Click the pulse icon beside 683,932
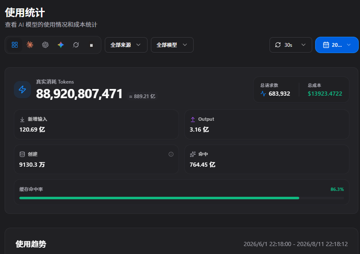Screen dimensions: 360x254 tap(263, 94)
